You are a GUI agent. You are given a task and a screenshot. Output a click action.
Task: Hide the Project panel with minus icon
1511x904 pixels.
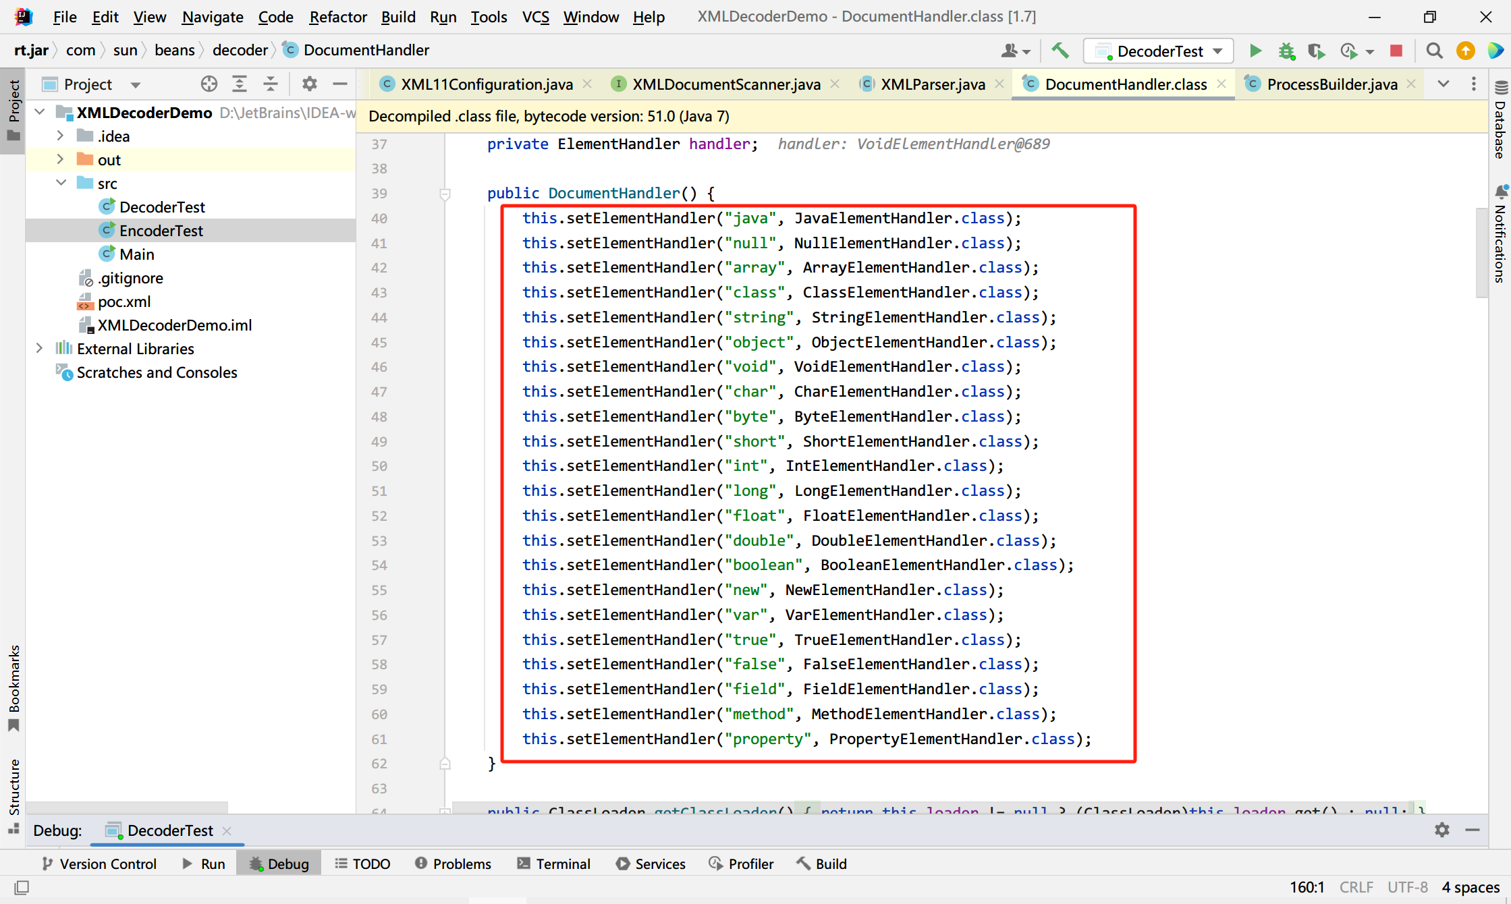[340, 84]
